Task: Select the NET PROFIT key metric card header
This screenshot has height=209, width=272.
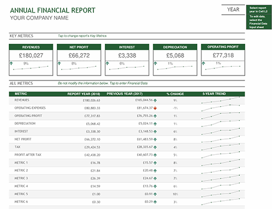Action: 79,47
